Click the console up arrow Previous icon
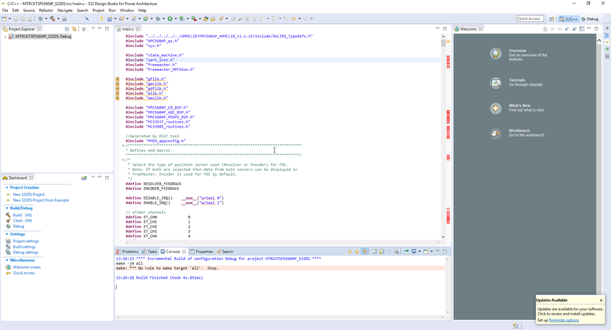Screen dimensions: 611x330 [x=357, y=251]
